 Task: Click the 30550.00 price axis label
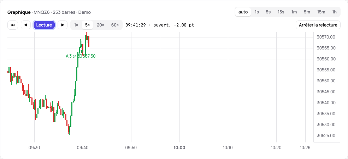pos(326,81)
